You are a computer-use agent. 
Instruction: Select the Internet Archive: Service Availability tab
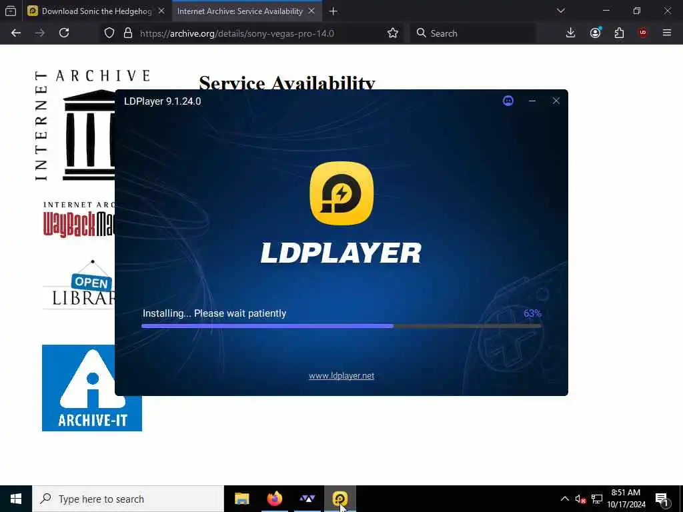coord(240,11)
